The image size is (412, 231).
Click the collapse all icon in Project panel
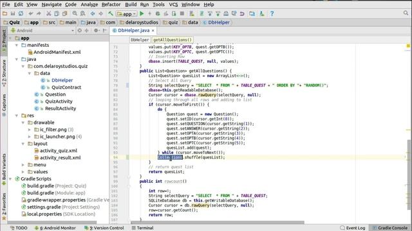pos(87,30)
